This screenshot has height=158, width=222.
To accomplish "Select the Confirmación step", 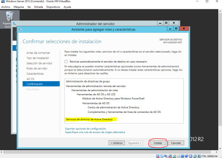I will point(41,84).
